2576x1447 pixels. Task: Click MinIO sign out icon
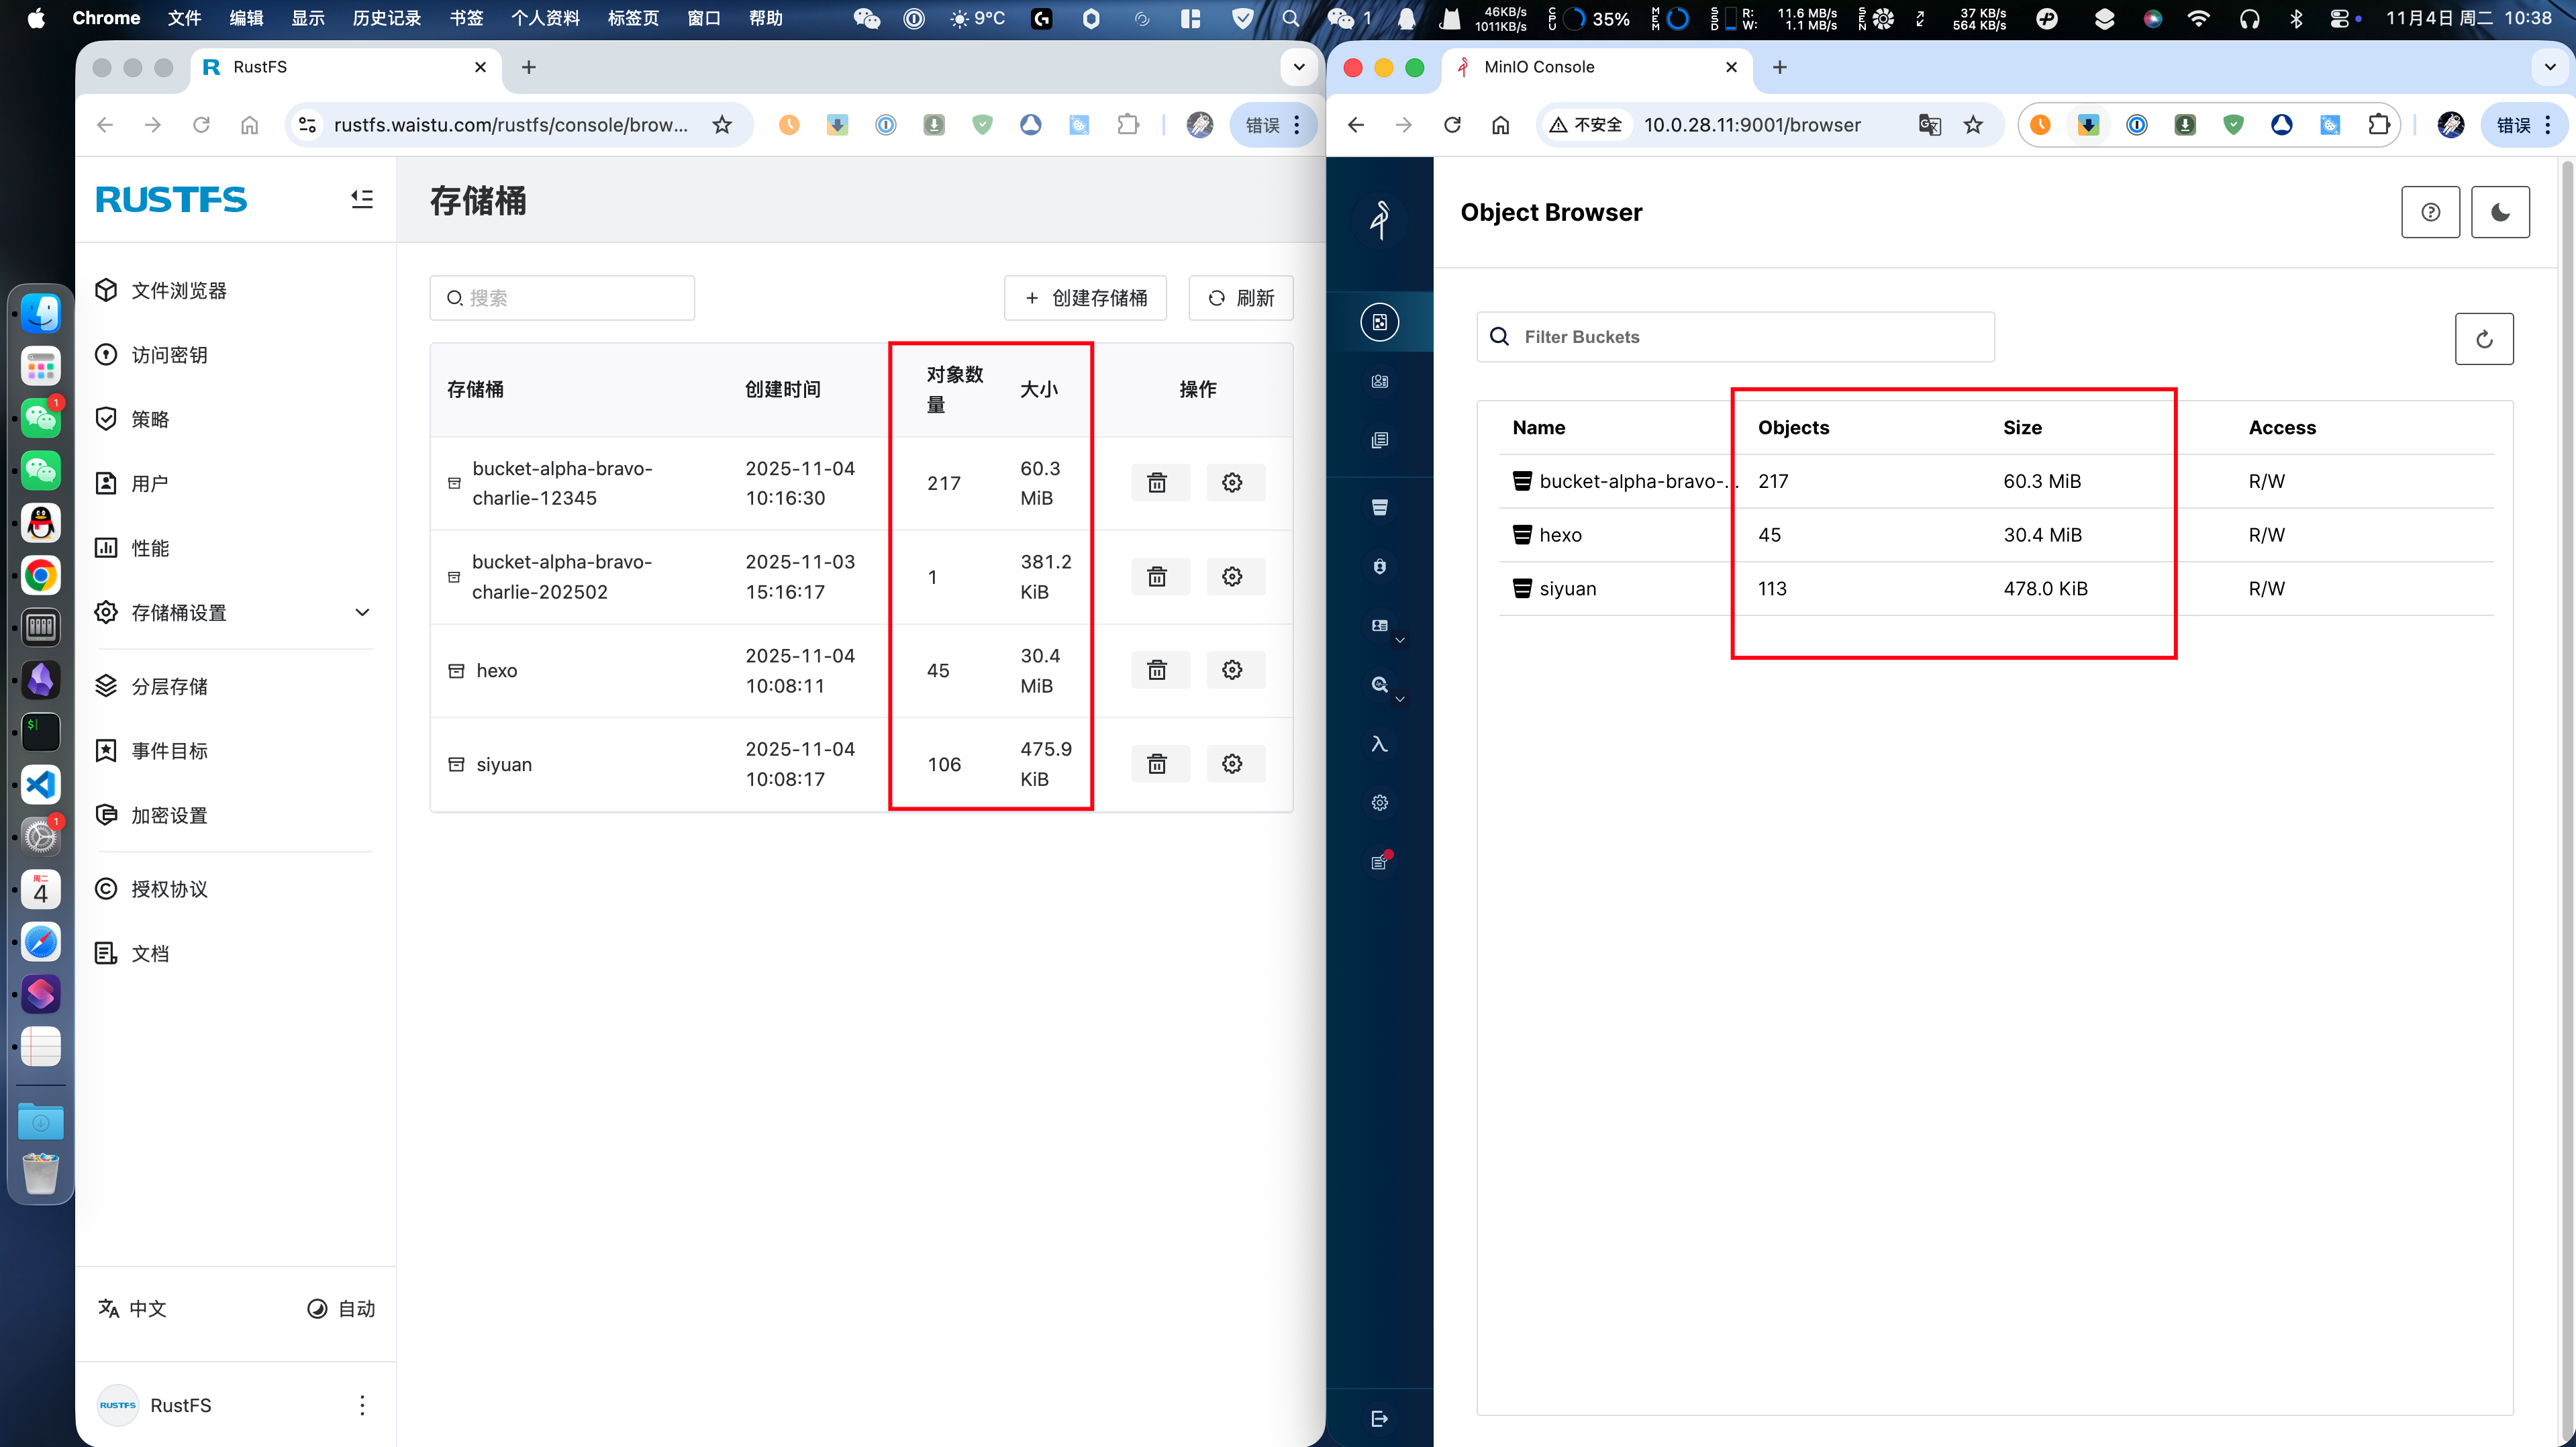point(1379,1418)
